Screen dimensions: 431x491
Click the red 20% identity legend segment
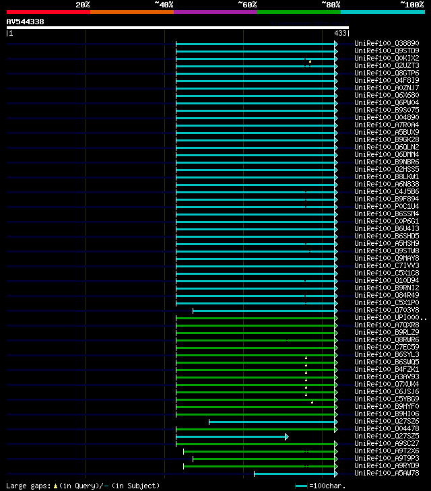coord(48,12)
